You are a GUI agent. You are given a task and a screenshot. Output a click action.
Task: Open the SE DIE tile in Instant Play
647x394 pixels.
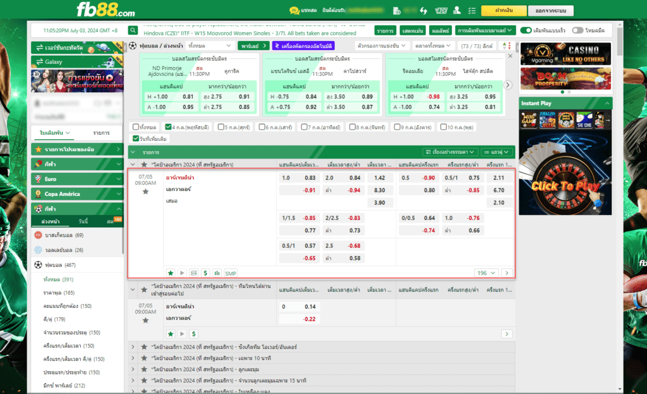pyautogui.click(x=584, y=120)
